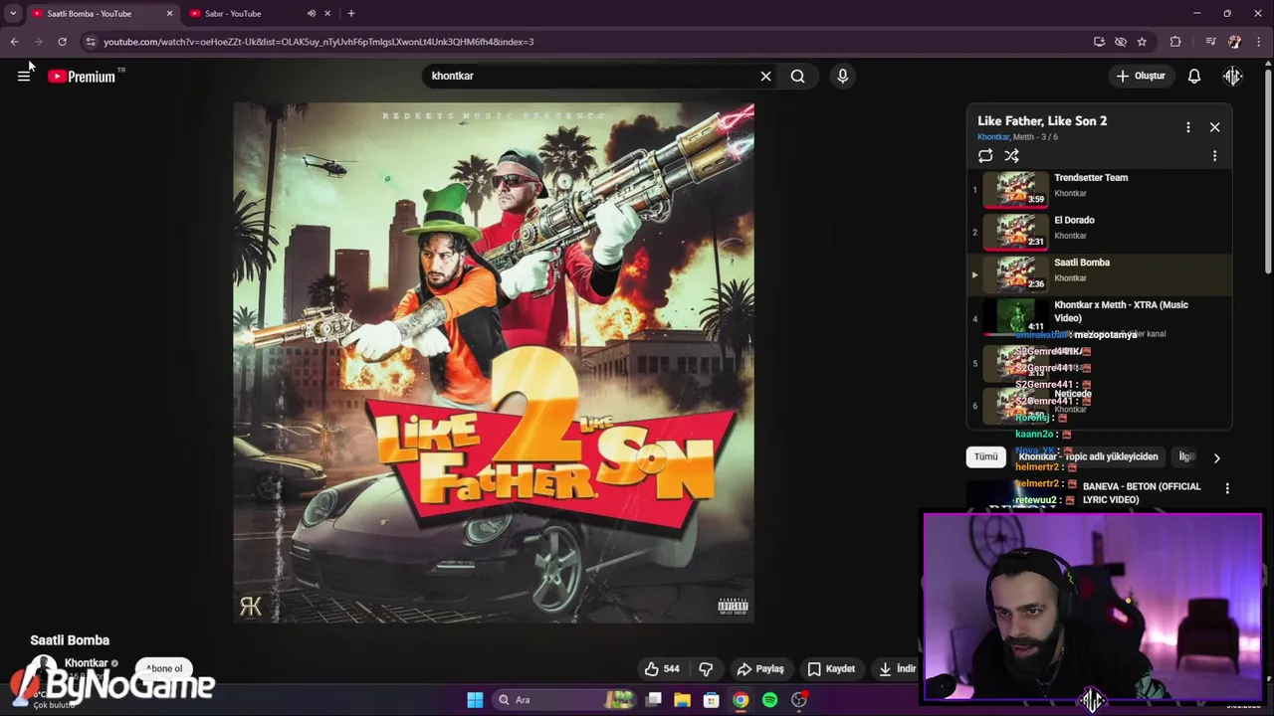Open media controls in Chrome toolbar
The image size is (1274, 716).
click(x=1210, y=42)
